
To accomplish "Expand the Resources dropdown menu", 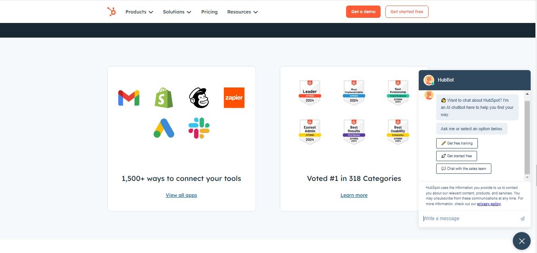I will point(243,12).
